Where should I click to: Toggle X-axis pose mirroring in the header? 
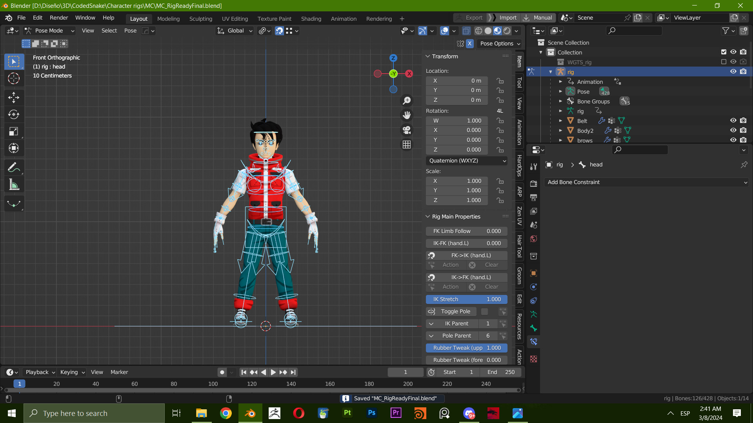[469, 43]
